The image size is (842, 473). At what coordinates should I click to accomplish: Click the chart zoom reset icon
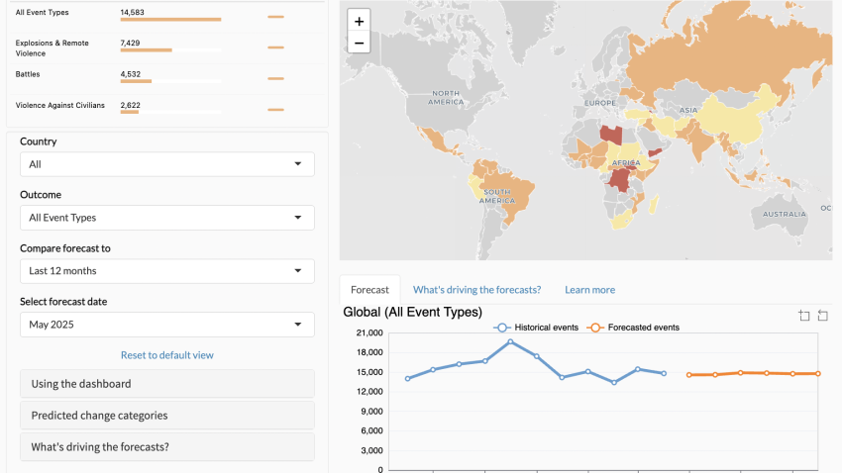pos(822,316)
